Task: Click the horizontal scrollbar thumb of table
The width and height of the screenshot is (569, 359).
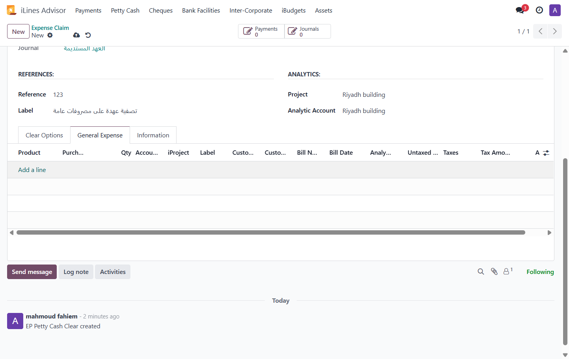Action: click(x=271, y=233)
